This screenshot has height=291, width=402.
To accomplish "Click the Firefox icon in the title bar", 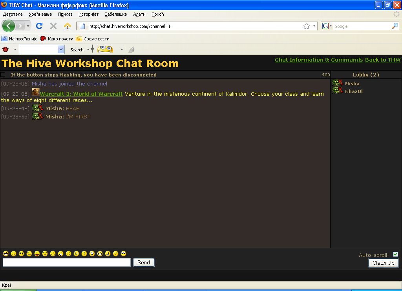I will pos(4,5).
